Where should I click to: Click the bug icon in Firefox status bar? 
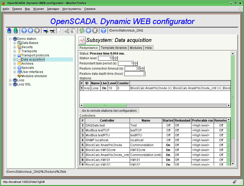tap(234, 182)
